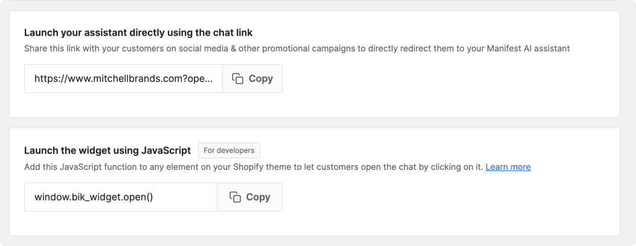Click the 'Launch your assistant directly' heading
The image size is (636, 246).
[x=138, y=33]
